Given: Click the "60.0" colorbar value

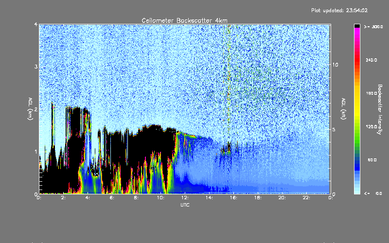Looking at the screenshot, I should pos(372,160).
